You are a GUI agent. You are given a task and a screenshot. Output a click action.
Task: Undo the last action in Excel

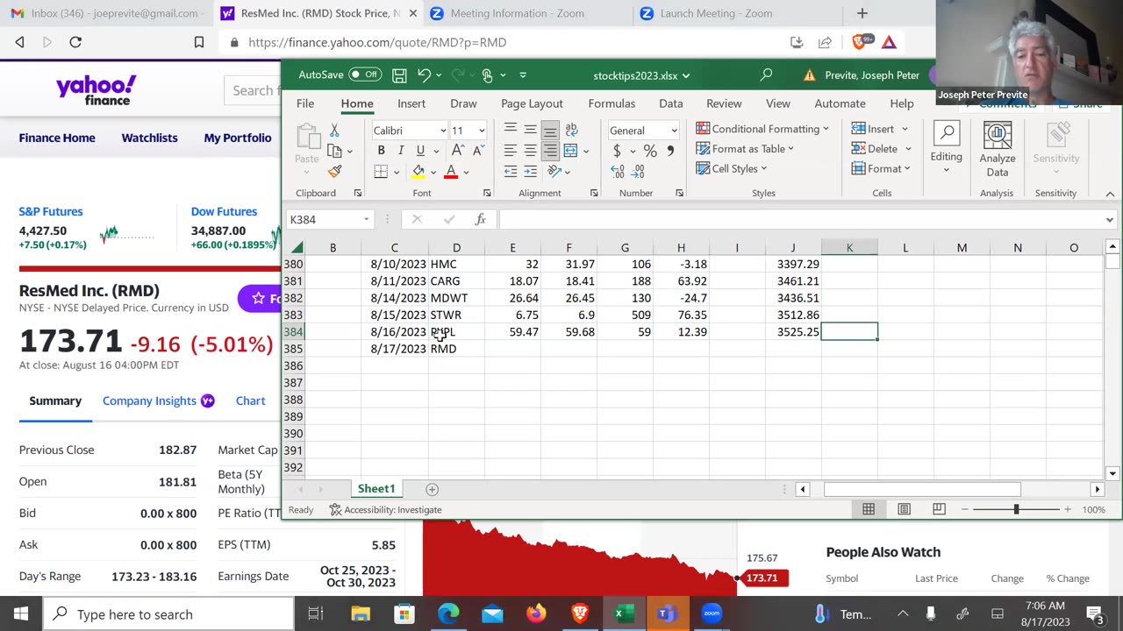[x=424, y=75]
